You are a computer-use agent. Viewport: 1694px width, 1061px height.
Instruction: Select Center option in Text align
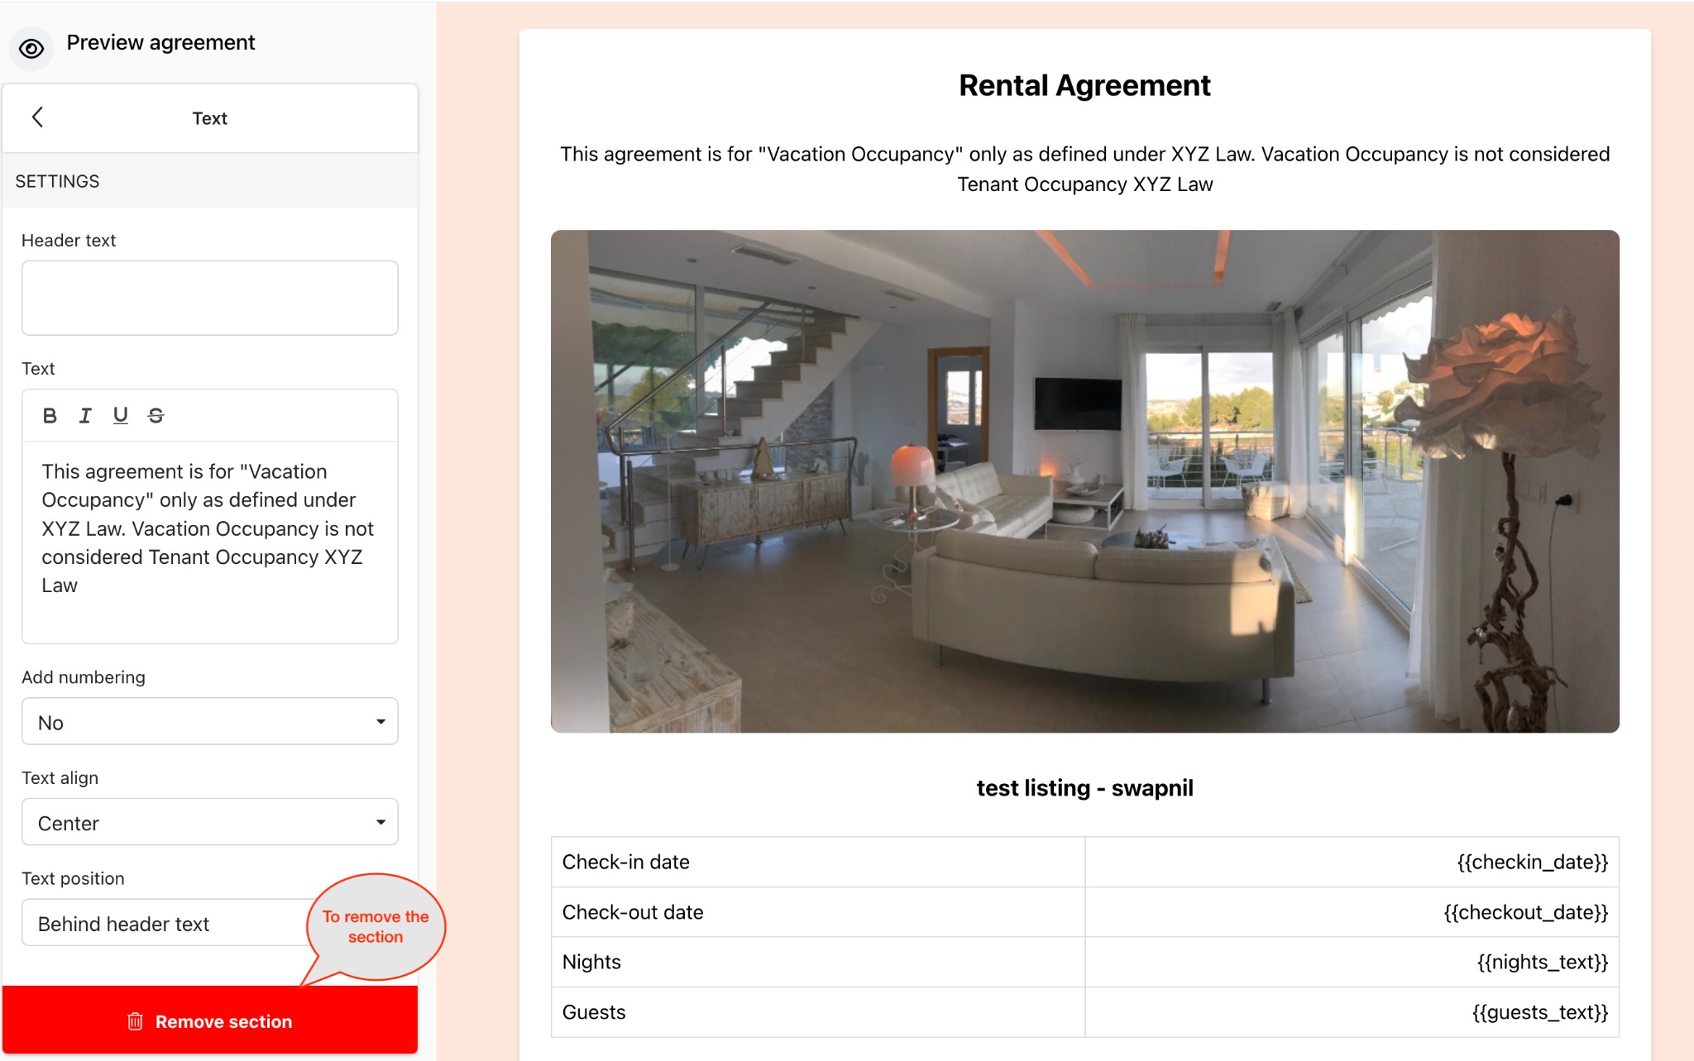point(210,823)
